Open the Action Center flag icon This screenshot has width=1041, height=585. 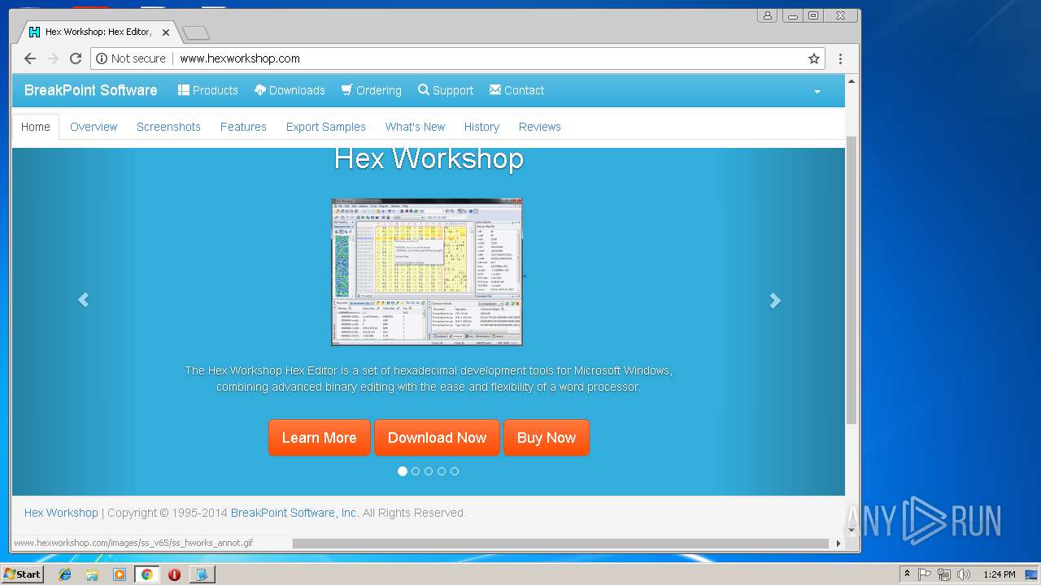(925, 574)
